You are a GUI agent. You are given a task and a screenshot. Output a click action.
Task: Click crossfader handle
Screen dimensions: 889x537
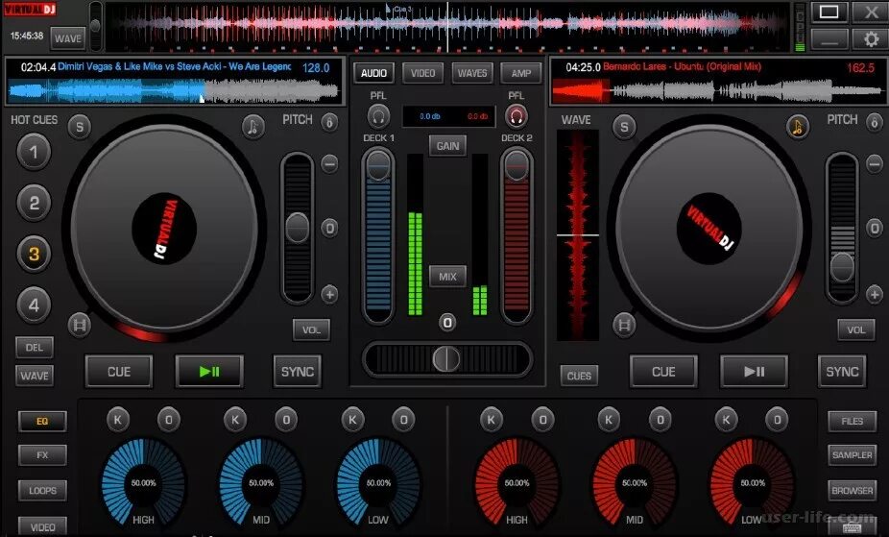click(446, 359)
